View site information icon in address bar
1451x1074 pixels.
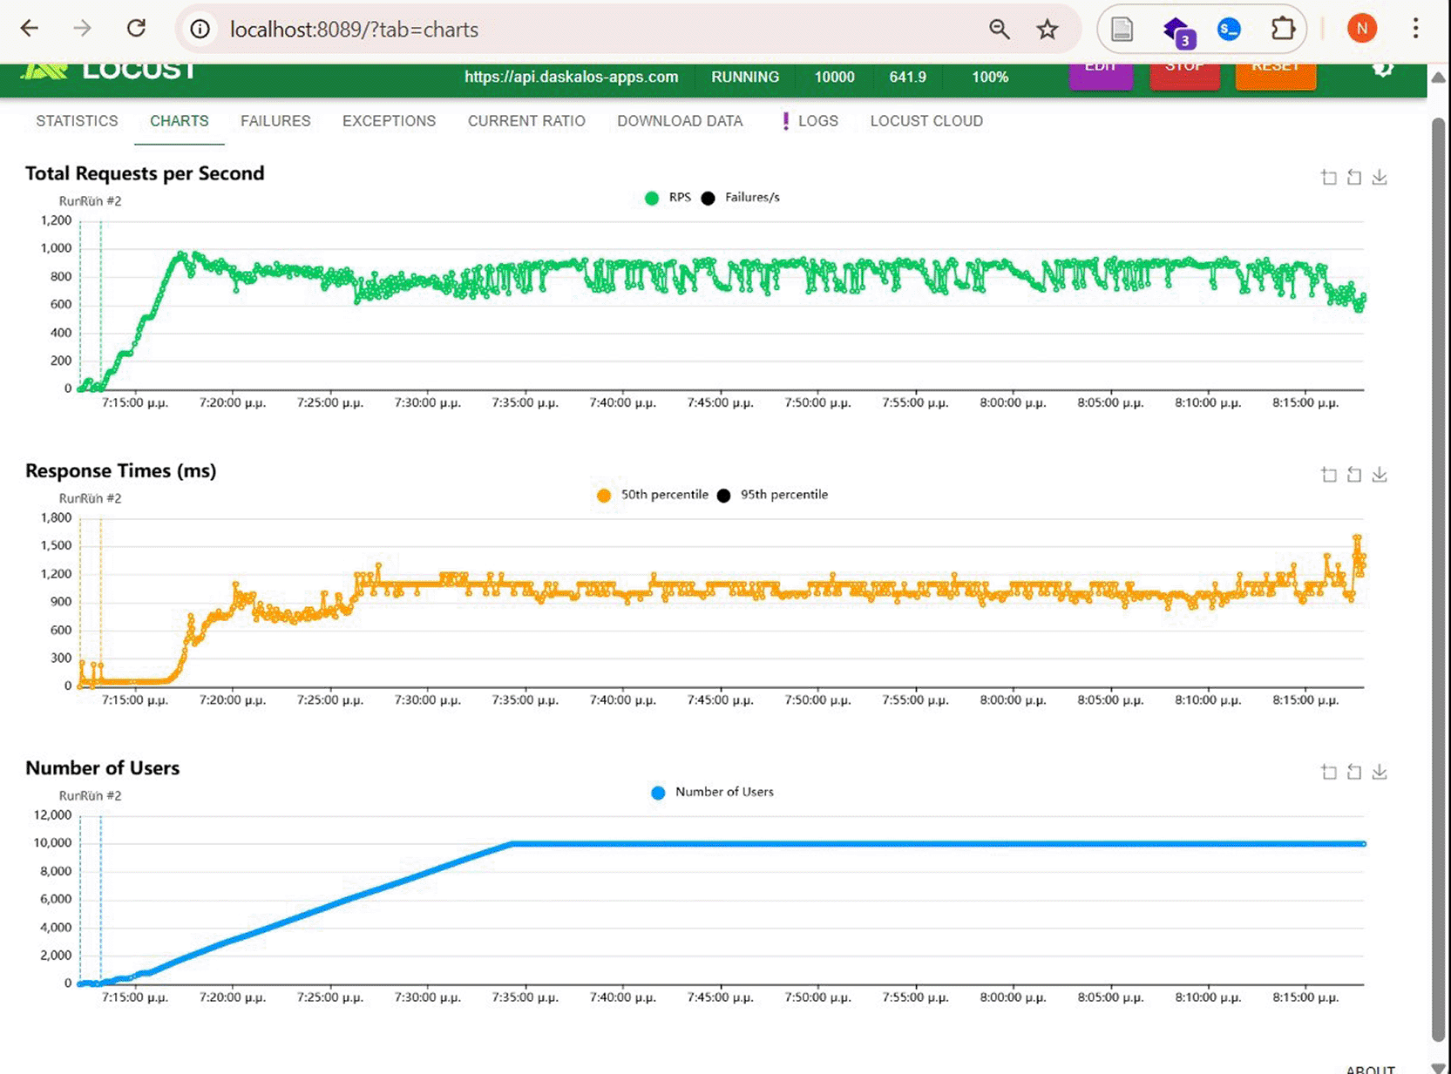[200, 29]
